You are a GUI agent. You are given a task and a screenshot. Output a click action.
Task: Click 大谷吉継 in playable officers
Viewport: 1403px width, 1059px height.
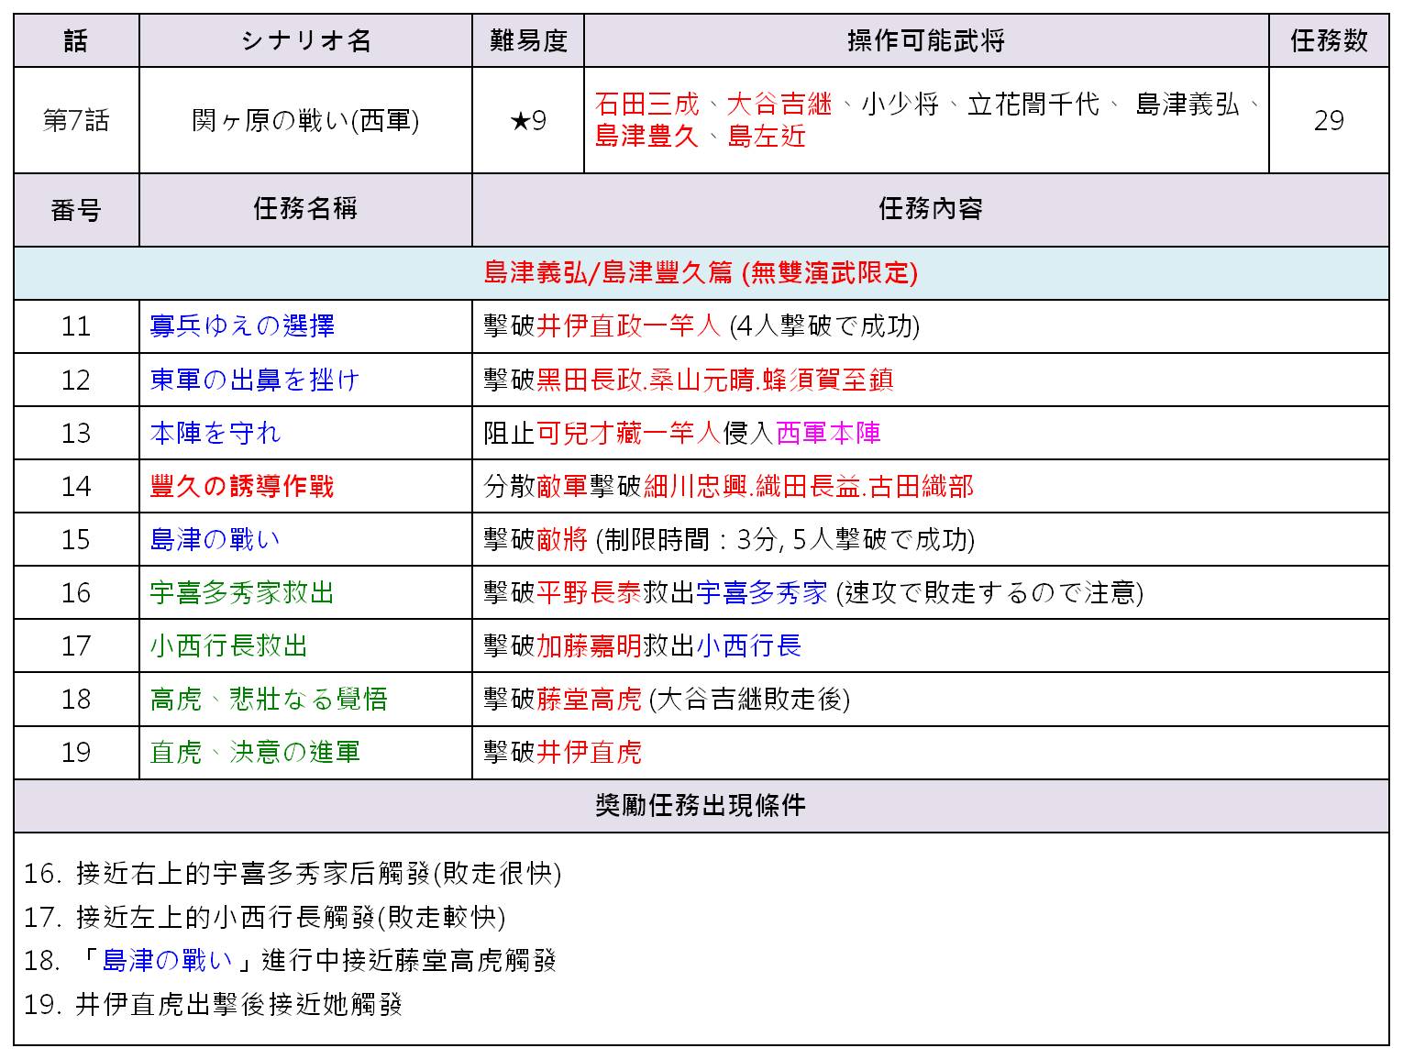779,104
